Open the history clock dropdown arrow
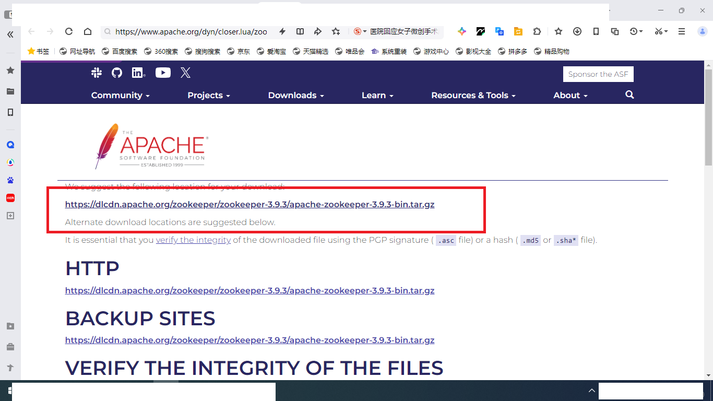713x401 pixels. (x=641, y=32)
